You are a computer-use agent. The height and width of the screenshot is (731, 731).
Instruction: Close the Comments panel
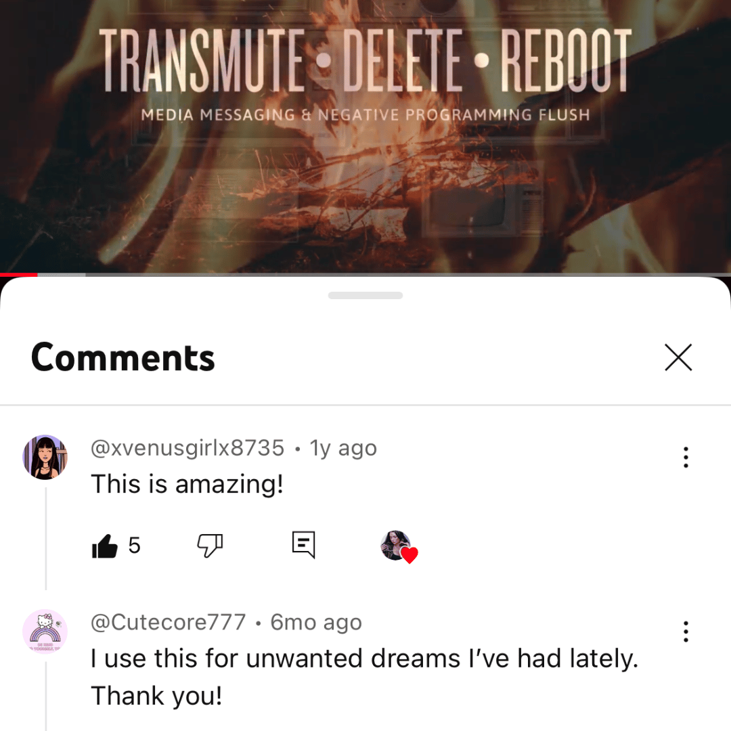(678, 357)
